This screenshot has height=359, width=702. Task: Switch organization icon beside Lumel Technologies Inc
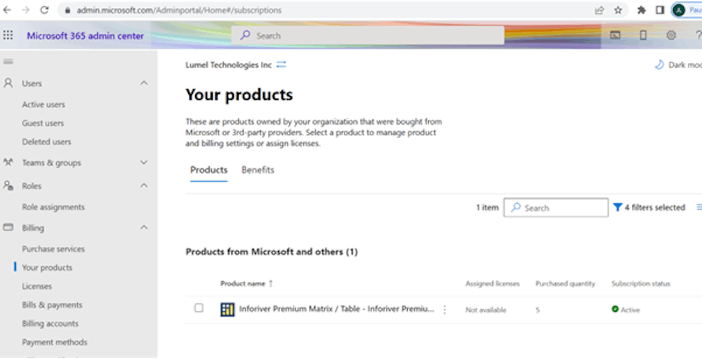tap(282, 65)
